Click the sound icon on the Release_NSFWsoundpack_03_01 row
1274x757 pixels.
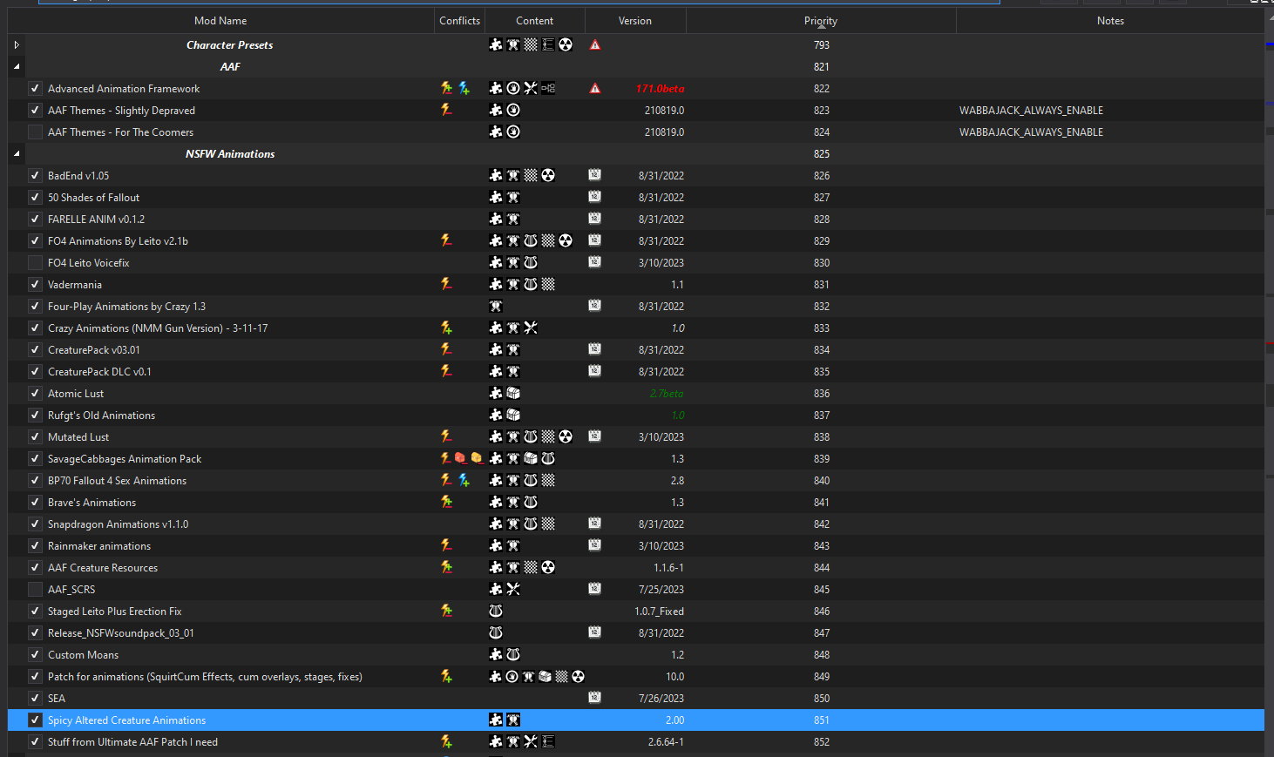point(496,632)
